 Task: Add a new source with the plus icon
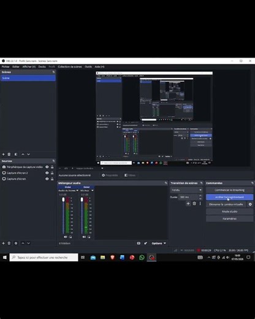[x=3, y=243]
